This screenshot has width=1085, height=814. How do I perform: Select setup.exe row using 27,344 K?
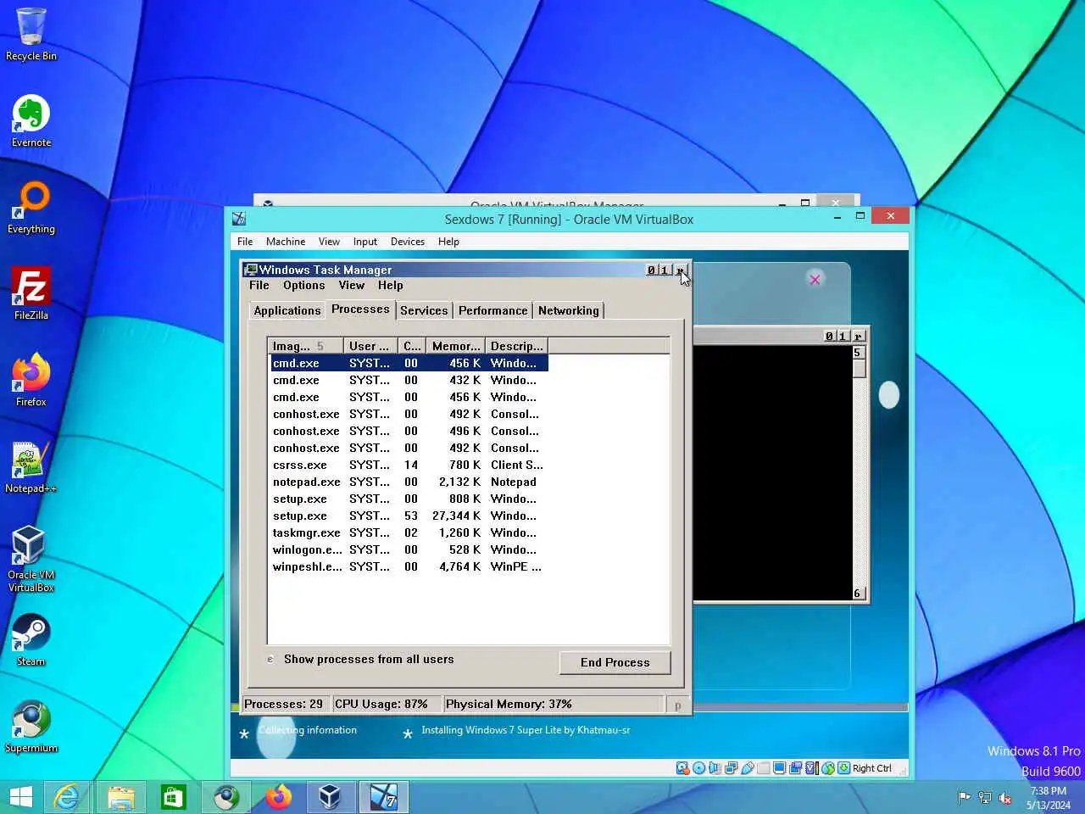(409, 516)
